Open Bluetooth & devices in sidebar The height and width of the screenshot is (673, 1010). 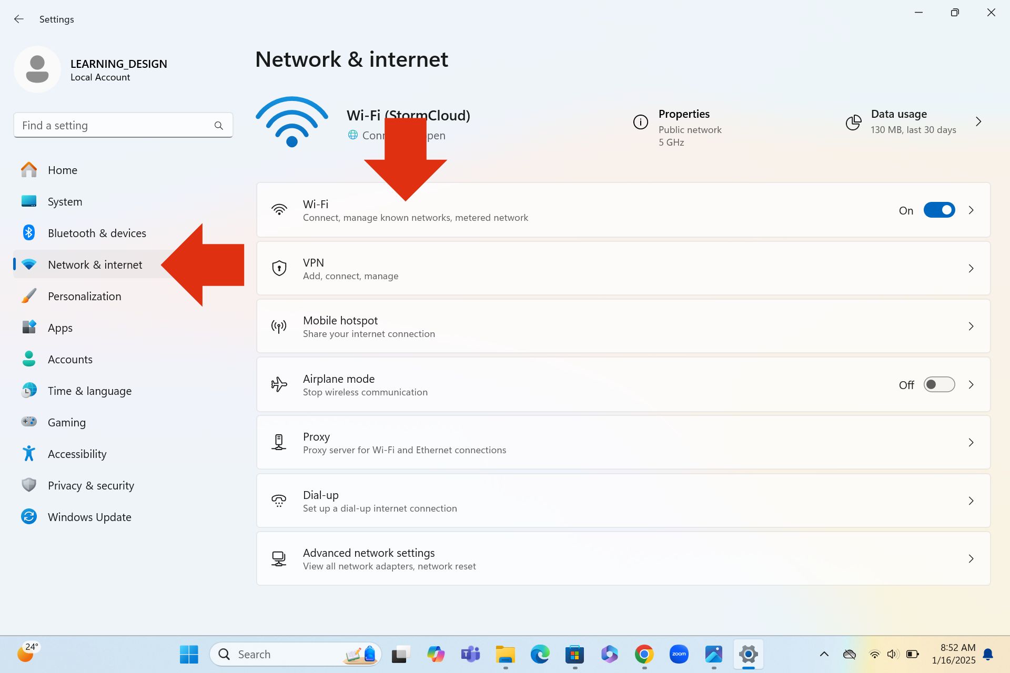coord(97,233)
